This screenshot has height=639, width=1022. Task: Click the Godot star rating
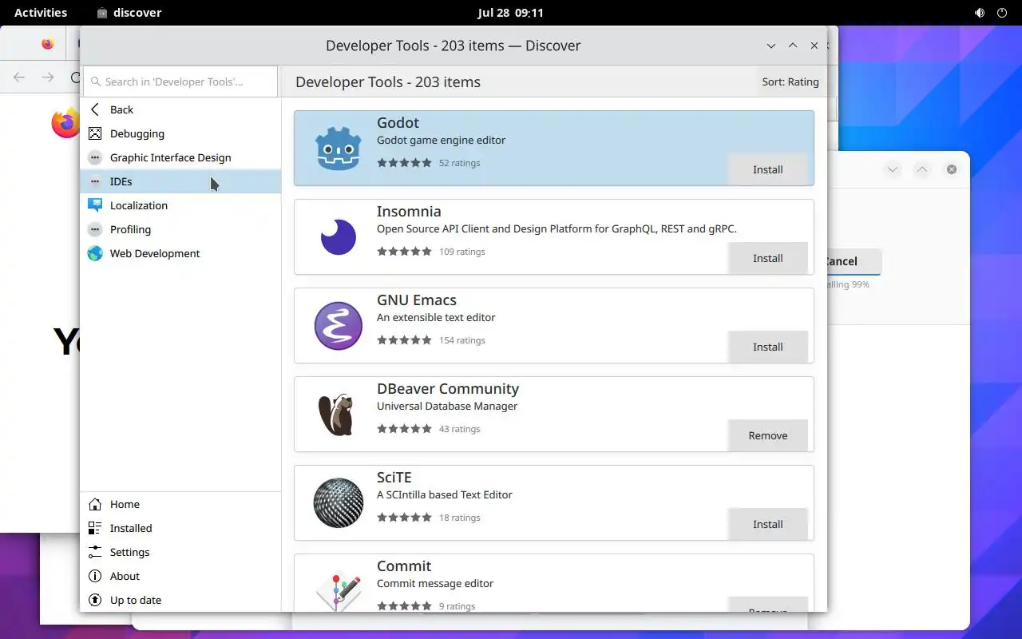pos(404,163)
